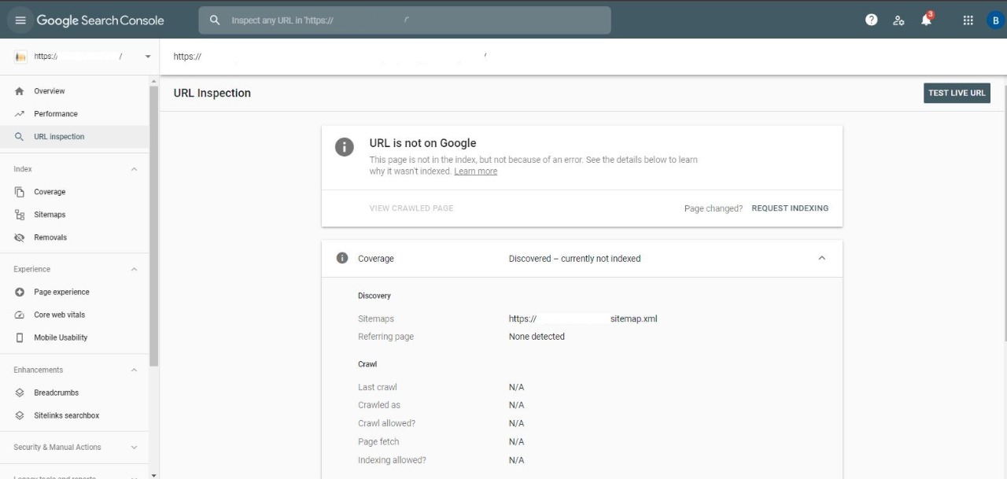Screen dimensions: 1007x479
Task: Collapse the Enhancements section
Action: tap(134, 370)
